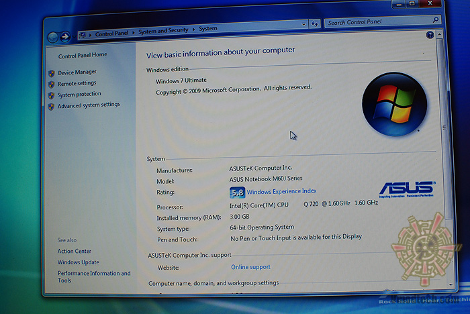Expand the arrow after Control Panel breadcrumb

pyautogui.click(x=134, y=32)
